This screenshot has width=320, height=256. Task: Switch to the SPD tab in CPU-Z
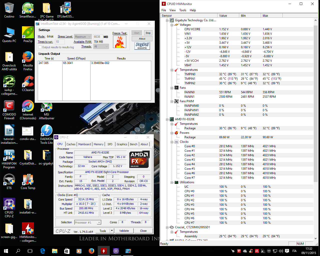coord(110,144)
